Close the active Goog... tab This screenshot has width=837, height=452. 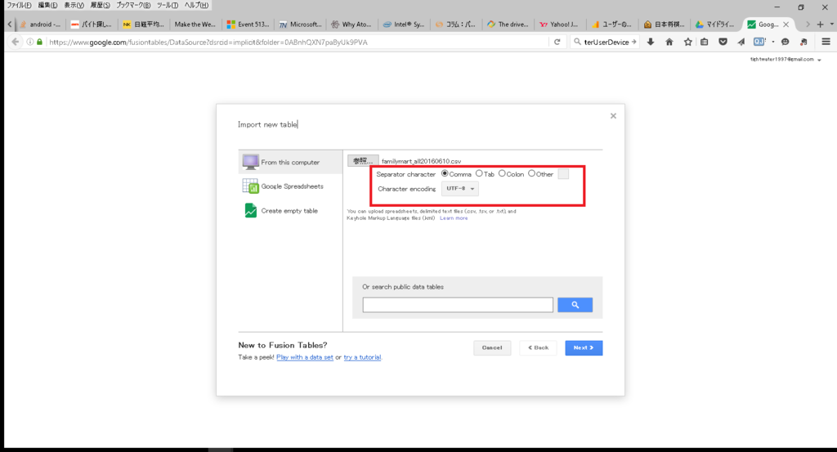pyautogui.click(x=786, y=24)
